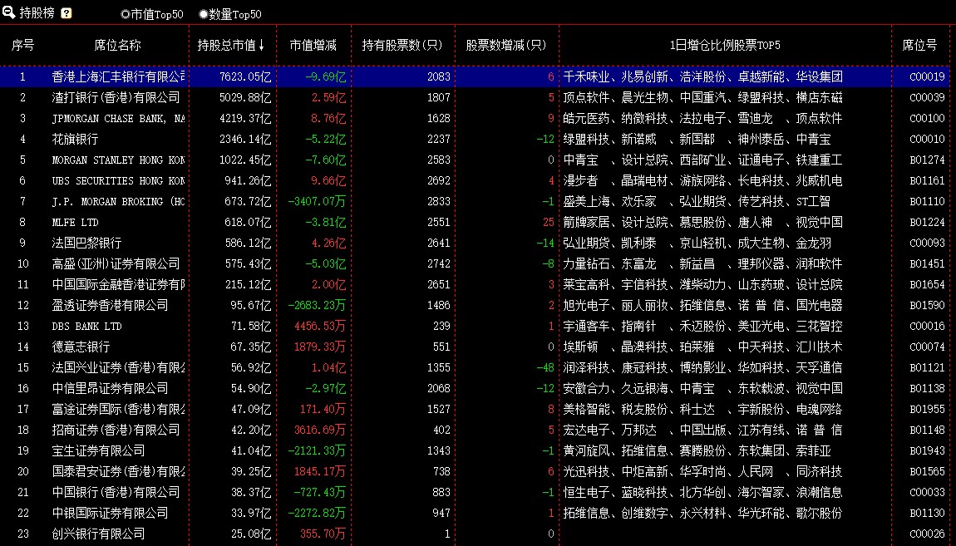This screenshot has height=546, width=956.
Task: Open 创兴银行有限公司 in the last row
Action: pyautogui.click(x=98, y=534)
